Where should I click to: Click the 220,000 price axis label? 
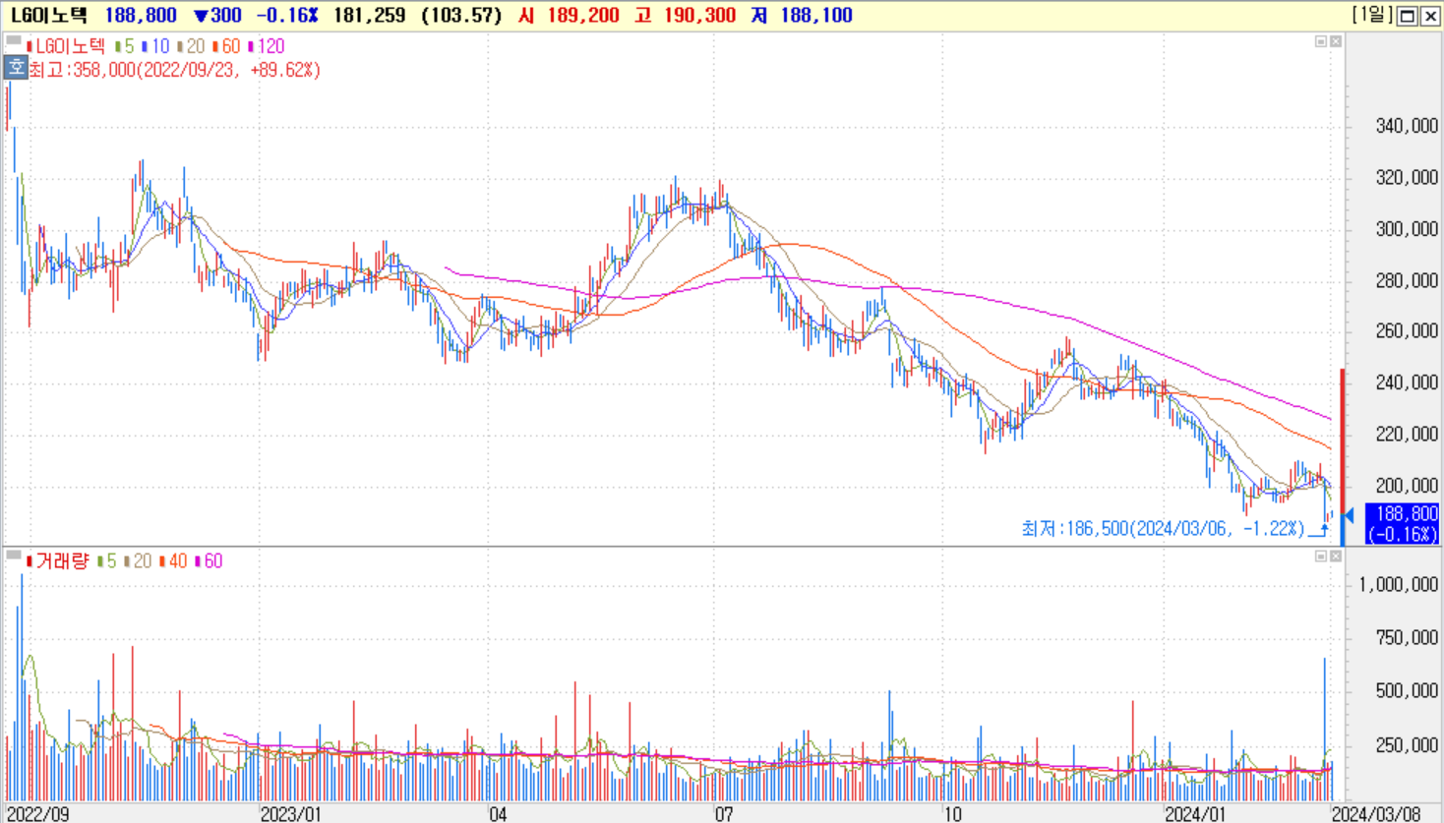(x=1407, y=434)
